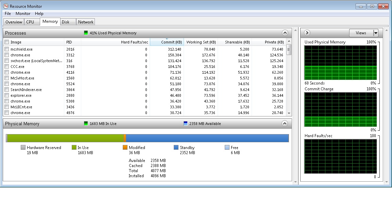Click the Total 4077 MB value
This screenshot has height=220, width=392.
point(158,171)
